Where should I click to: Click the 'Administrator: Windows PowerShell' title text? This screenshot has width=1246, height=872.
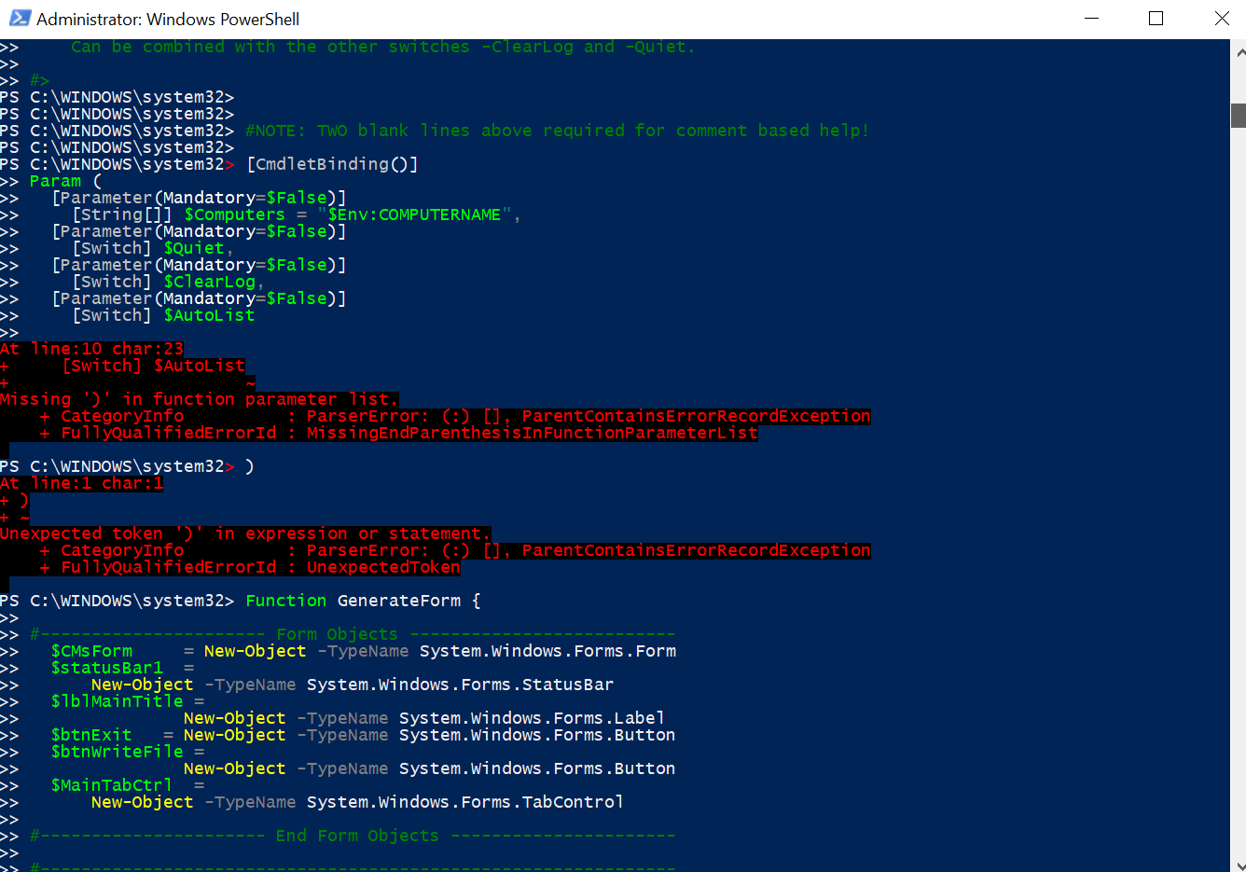point(168,19)
